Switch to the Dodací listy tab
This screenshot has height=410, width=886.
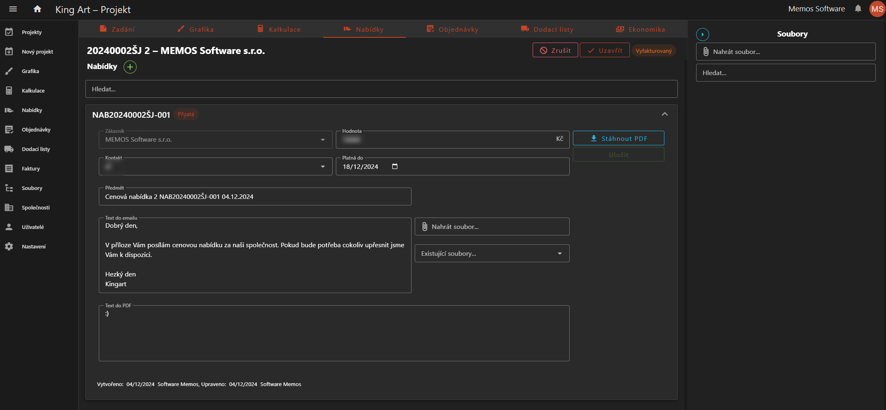click(547, 29)
